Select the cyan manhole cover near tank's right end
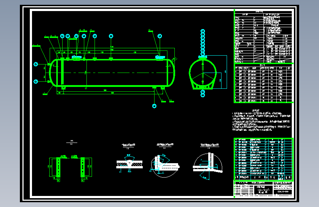This screenshot has height=207, width=319. (x=160, y=57)
